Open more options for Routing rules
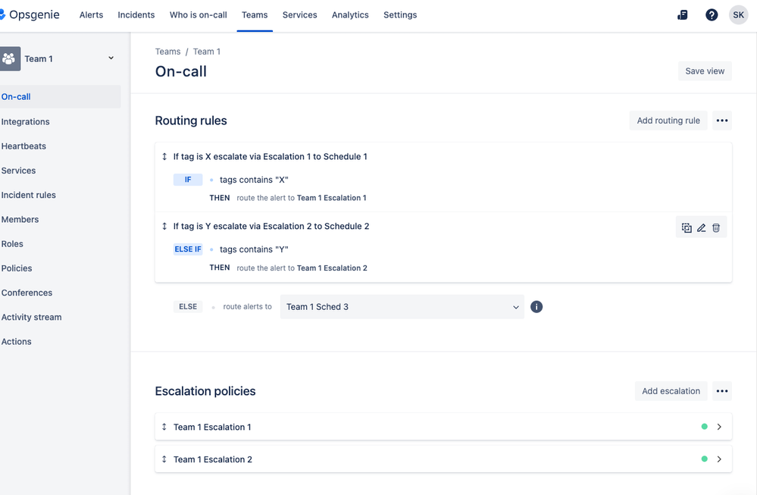The width and height of the screenshot is (757, 495). pos(721,121)
